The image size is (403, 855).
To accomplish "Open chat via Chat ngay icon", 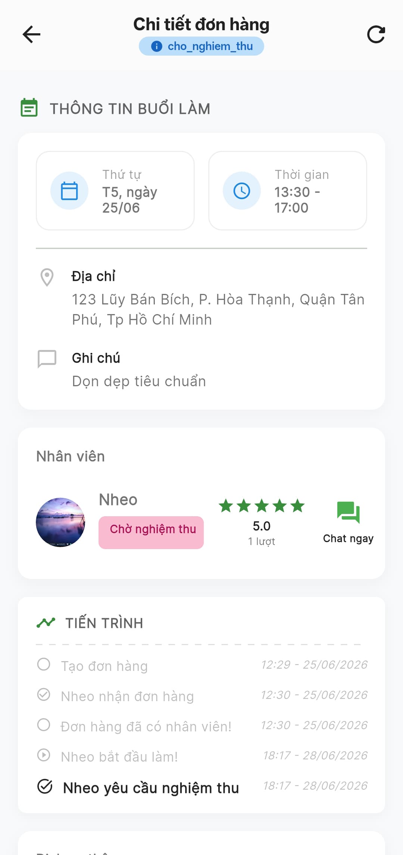I will [348, 512].
